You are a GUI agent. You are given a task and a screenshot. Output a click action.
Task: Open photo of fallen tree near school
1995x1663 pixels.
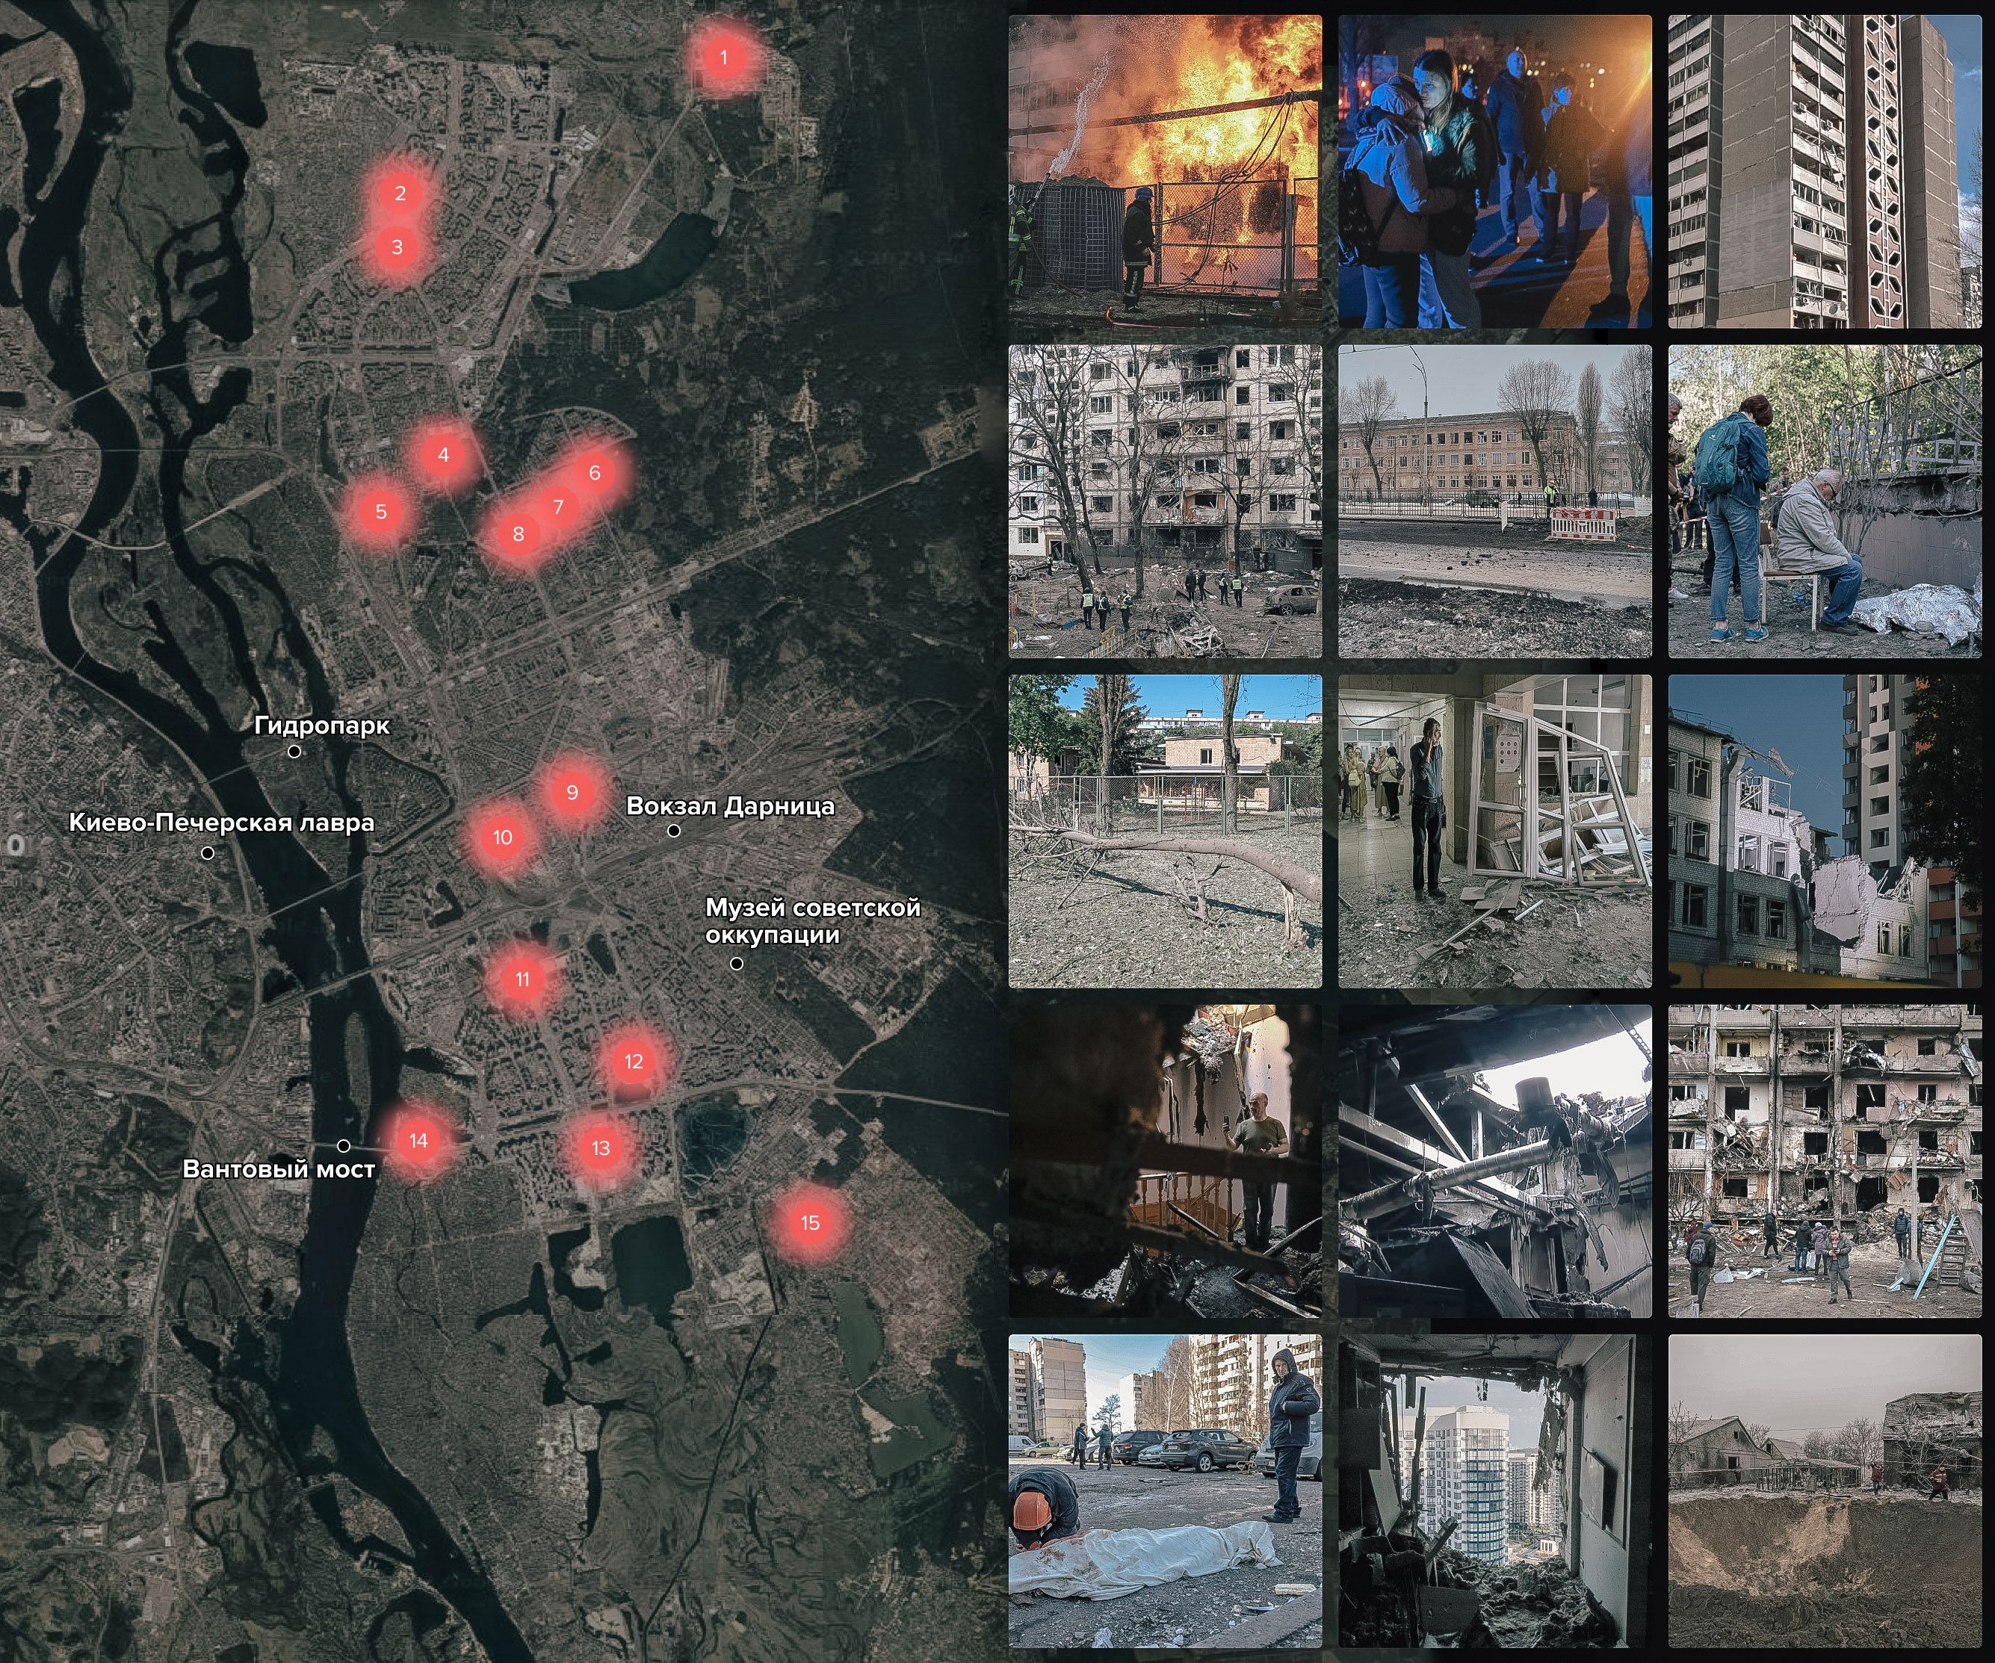(x=1165, y=831)
